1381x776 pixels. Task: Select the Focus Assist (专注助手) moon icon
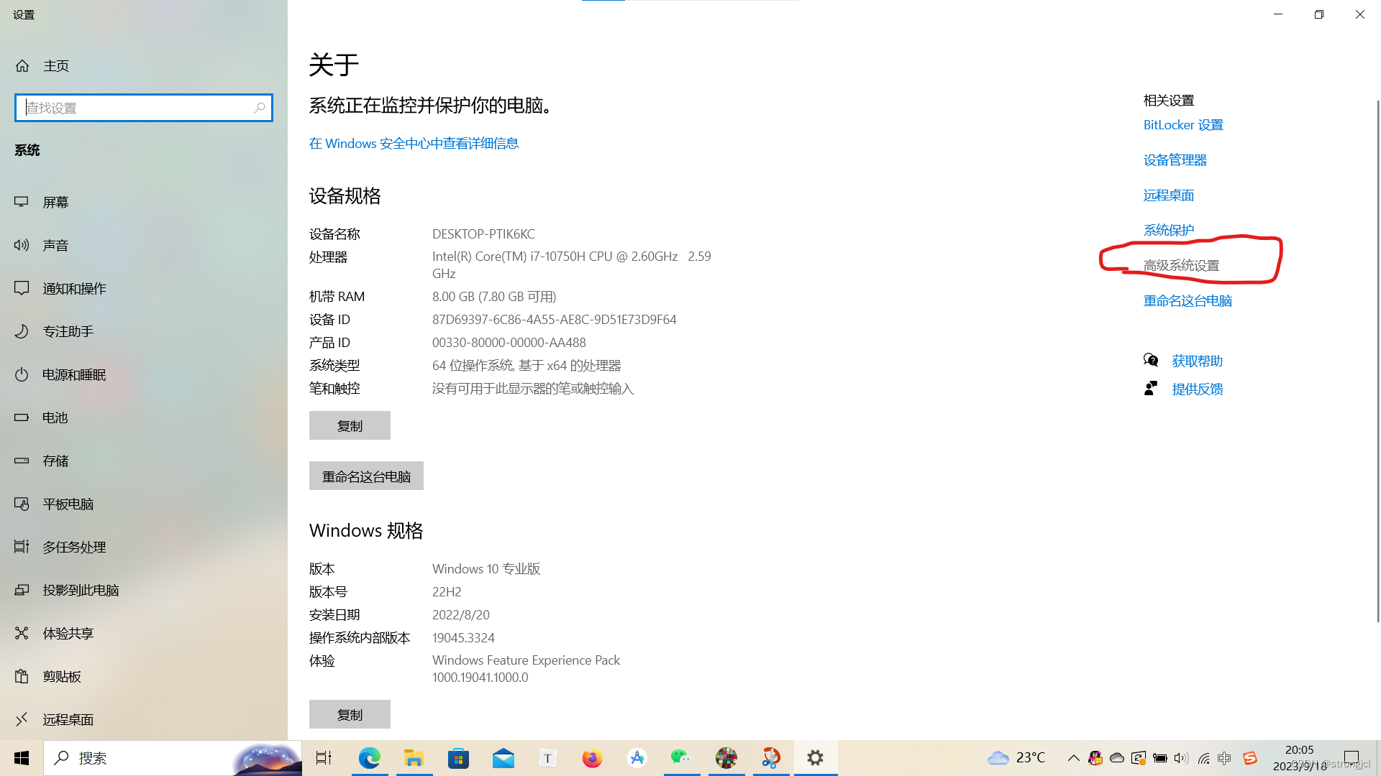coord(22,331)
